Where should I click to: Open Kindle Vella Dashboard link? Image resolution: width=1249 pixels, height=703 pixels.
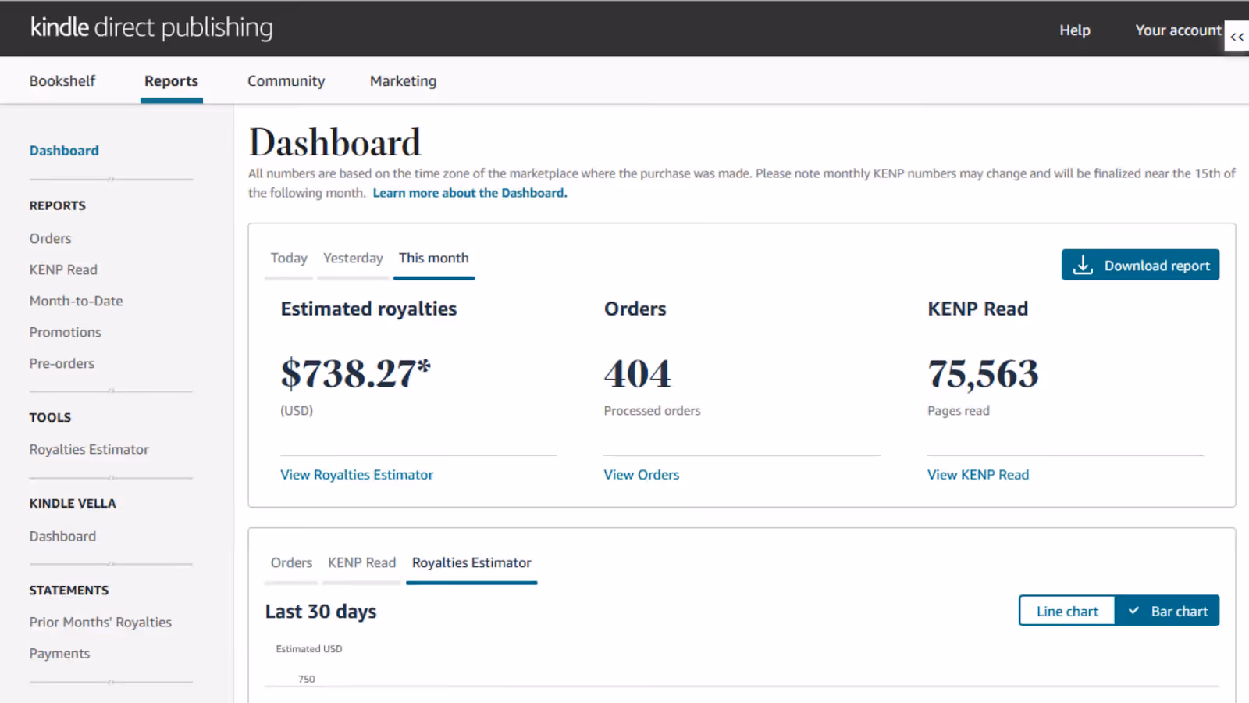click(62, 537)
